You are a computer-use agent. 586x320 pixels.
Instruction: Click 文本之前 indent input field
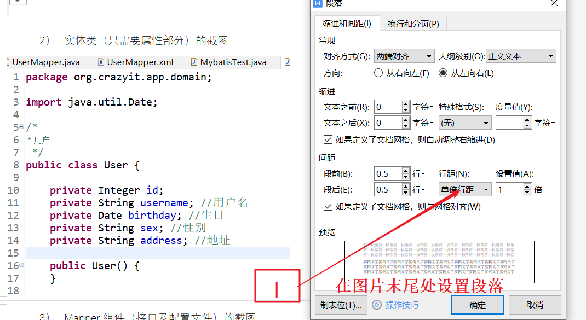[388, 107]
